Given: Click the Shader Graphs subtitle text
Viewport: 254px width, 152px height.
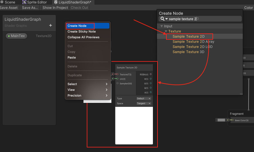Looking at the screenshot, I should 16,26.
